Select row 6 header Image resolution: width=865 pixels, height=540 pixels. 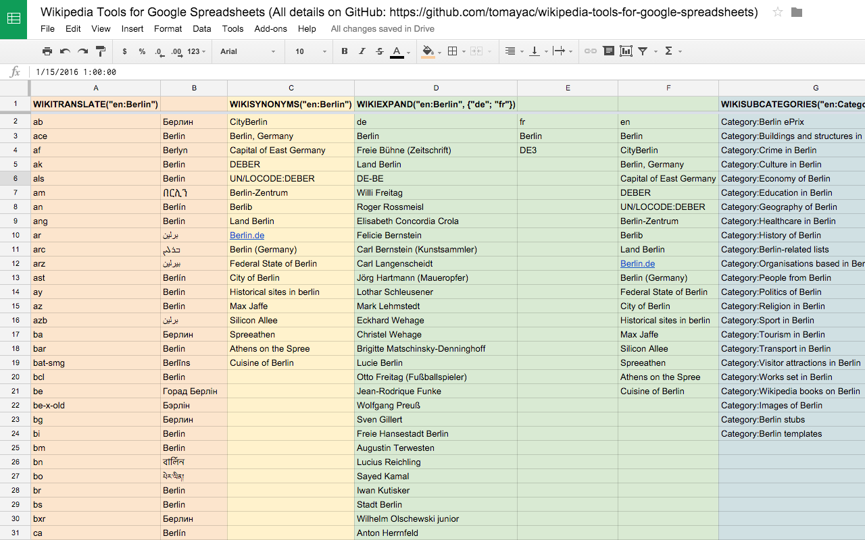point(15,179)
